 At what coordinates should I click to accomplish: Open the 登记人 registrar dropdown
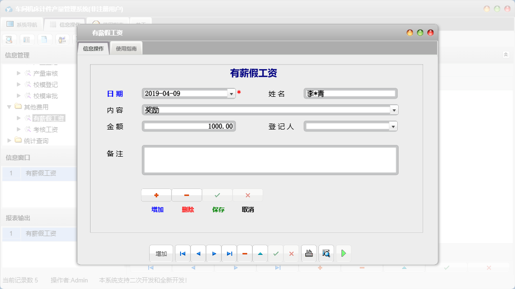point(394,126)
